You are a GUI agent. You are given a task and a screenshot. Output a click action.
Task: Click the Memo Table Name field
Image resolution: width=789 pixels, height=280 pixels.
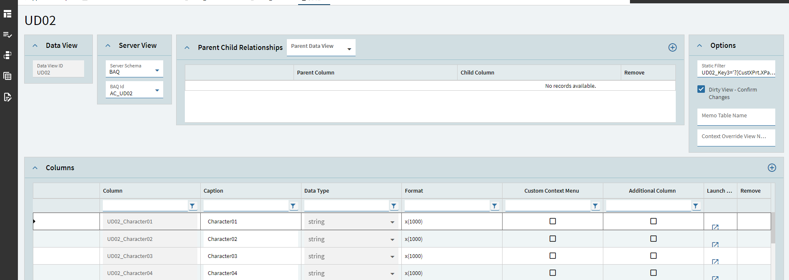tap(736, 116)
